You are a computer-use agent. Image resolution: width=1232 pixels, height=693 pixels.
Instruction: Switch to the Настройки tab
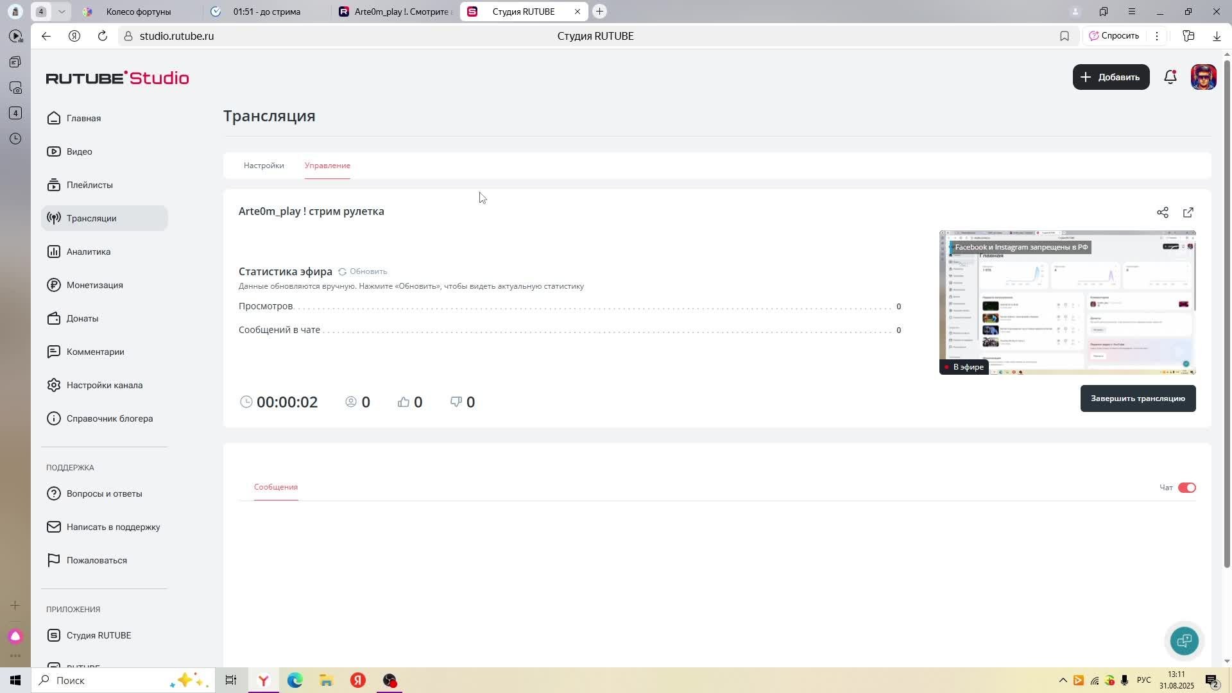click(x=264, y=166)
